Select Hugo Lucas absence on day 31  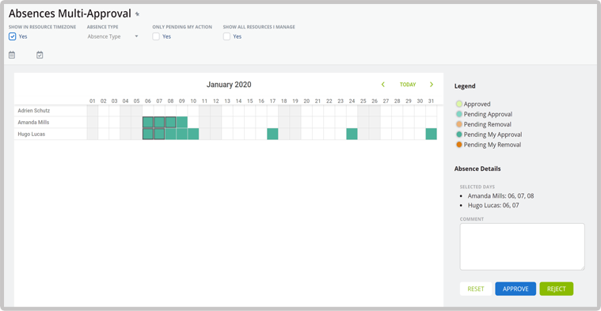(432, 134)
